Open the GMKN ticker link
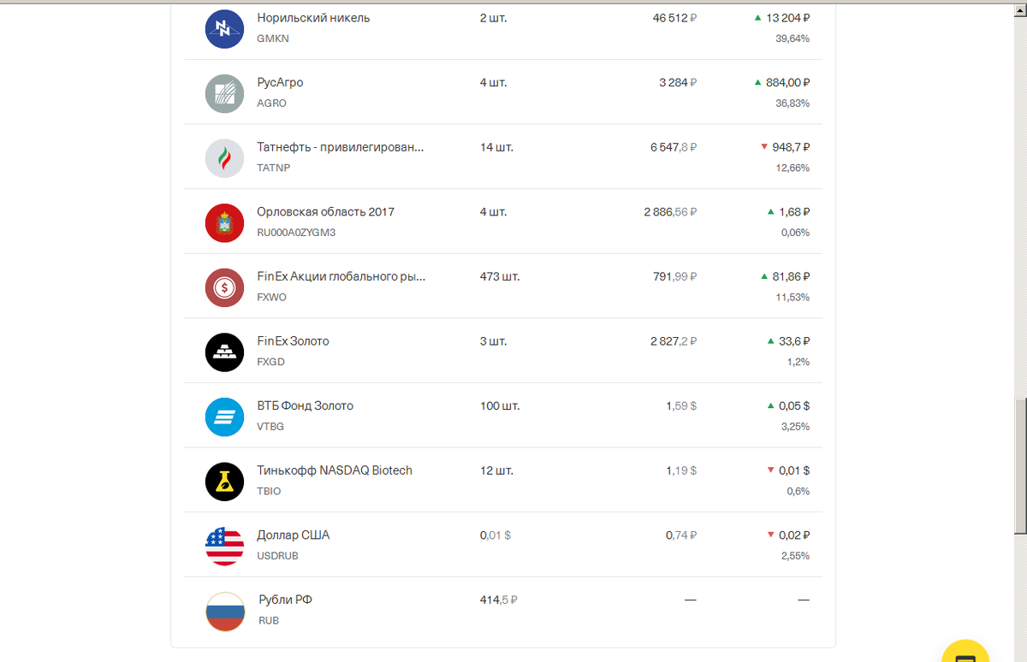Viewport: 1027px width, 662px height. [271, 38]
